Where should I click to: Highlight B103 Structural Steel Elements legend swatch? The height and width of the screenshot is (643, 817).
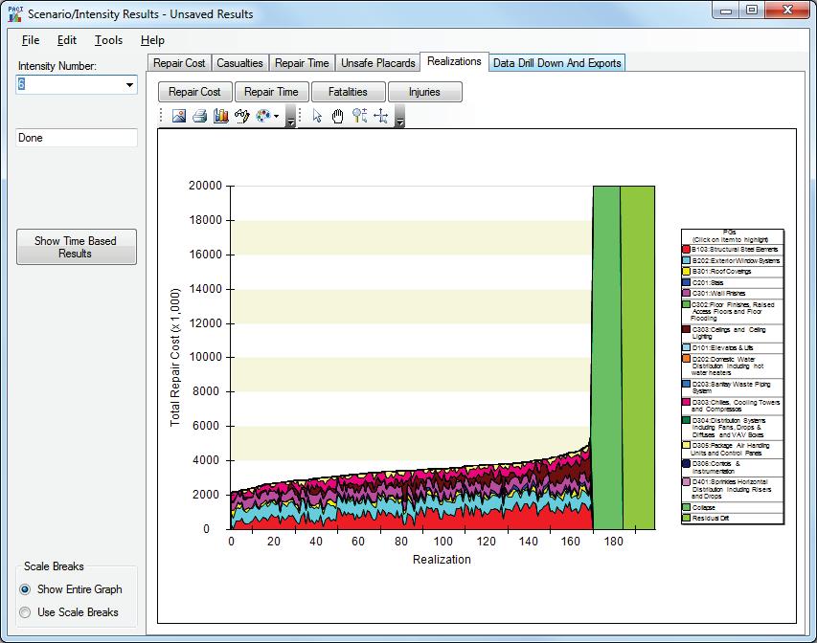click(x=686, y=250)
